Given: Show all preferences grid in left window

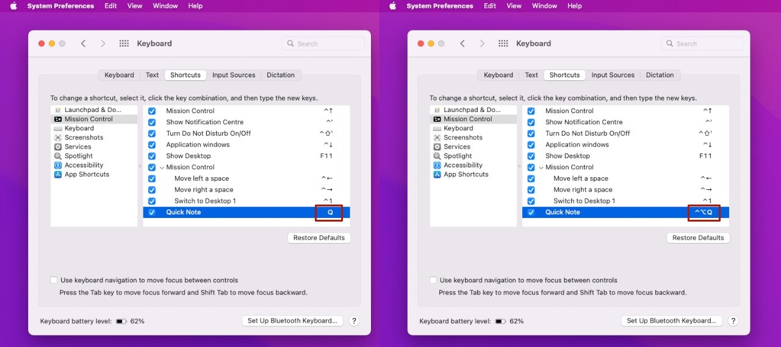Looking at the screenshot, I should tap(124, 43).
